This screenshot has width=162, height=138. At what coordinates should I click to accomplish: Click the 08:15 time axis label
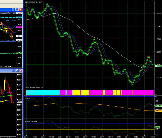point(127,137)
